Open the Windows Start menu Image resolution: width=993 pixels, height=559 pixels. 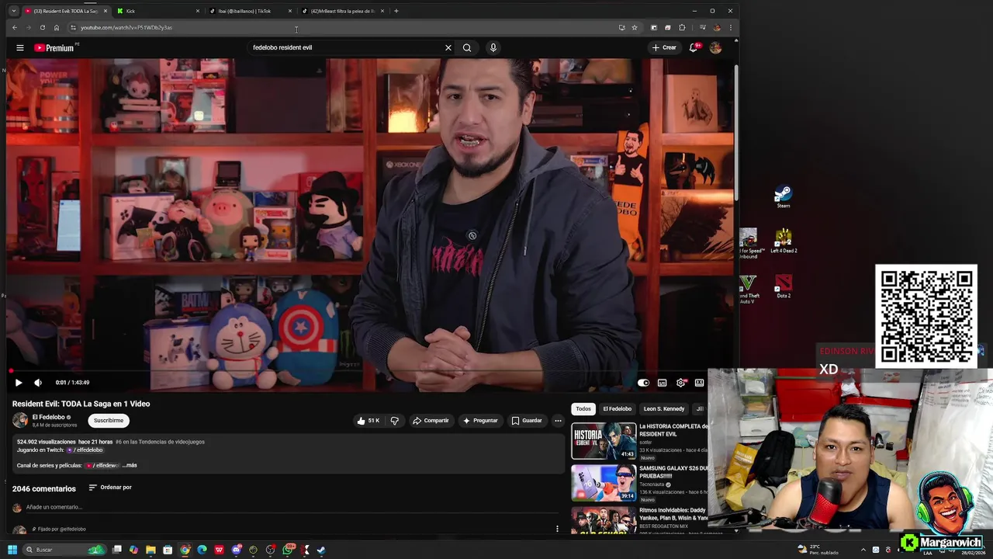click(x=12, y=550)
